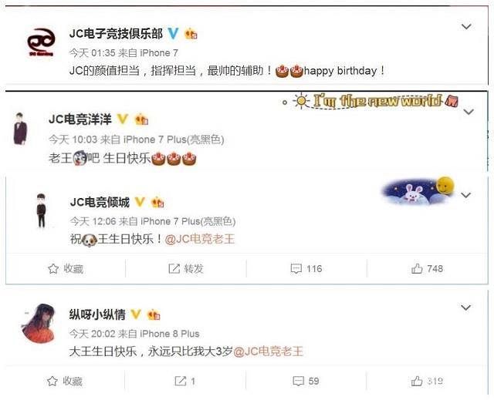The width and height of the screenshot is (494, 400).
Task: Like 纵呀小纵情 post with 319 likes
Action: (427, 381)
